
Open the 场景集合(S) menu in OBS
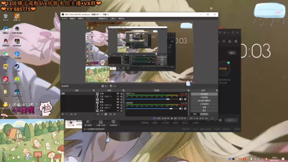click(103, 19)
